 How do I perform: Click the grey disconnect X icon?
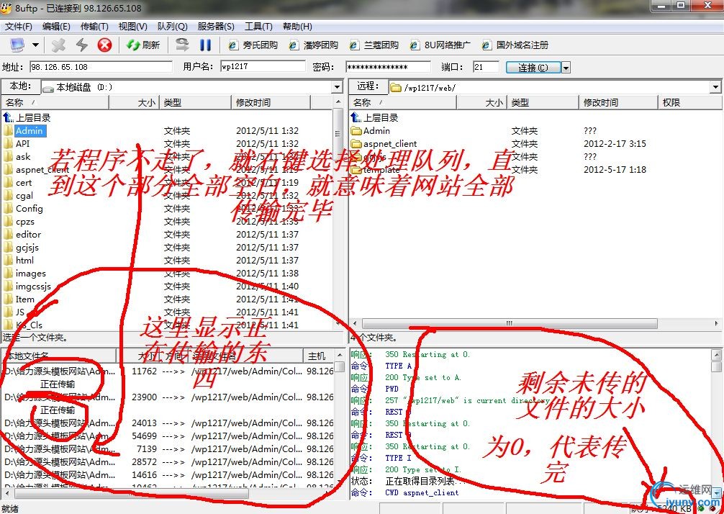58,45
